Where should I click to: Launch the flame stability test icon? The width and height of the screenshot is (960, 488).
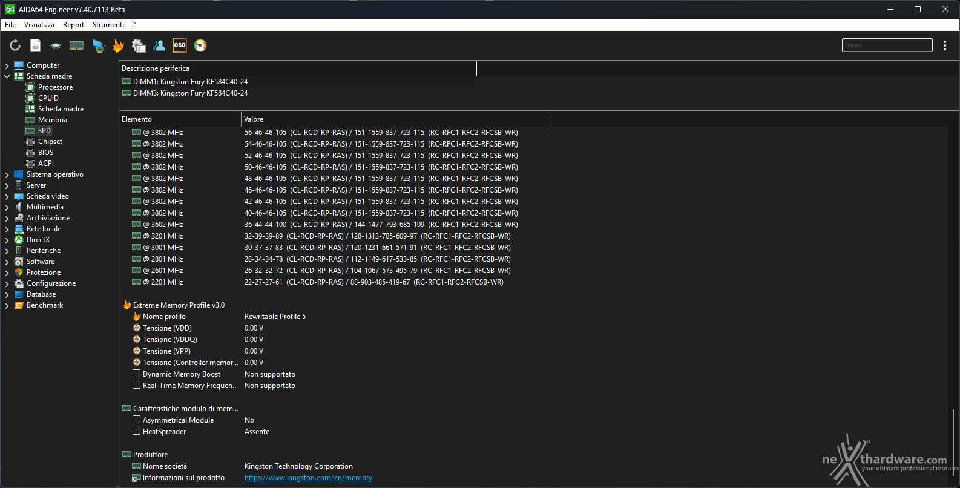(118, 45)
